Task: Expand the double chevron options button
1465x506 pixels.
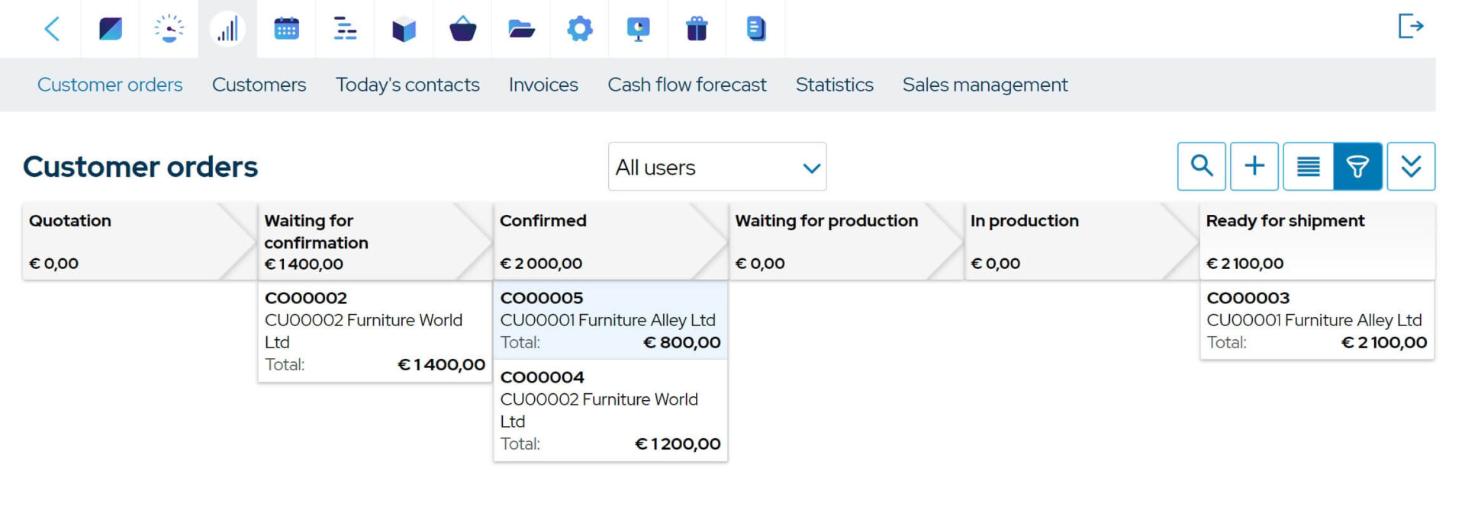Action: click(x=1411, y=166)
